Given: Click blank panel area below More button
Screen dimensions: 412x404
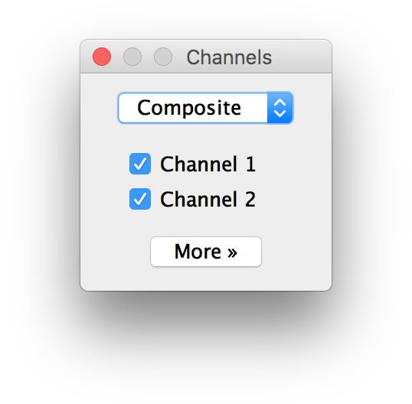Looking at the screenshot, I should tap(206, 279).
